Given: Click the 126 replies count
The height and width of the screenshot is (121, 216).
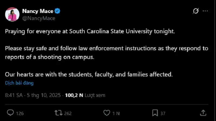Looking at the screenshot, I should [20, 113].
